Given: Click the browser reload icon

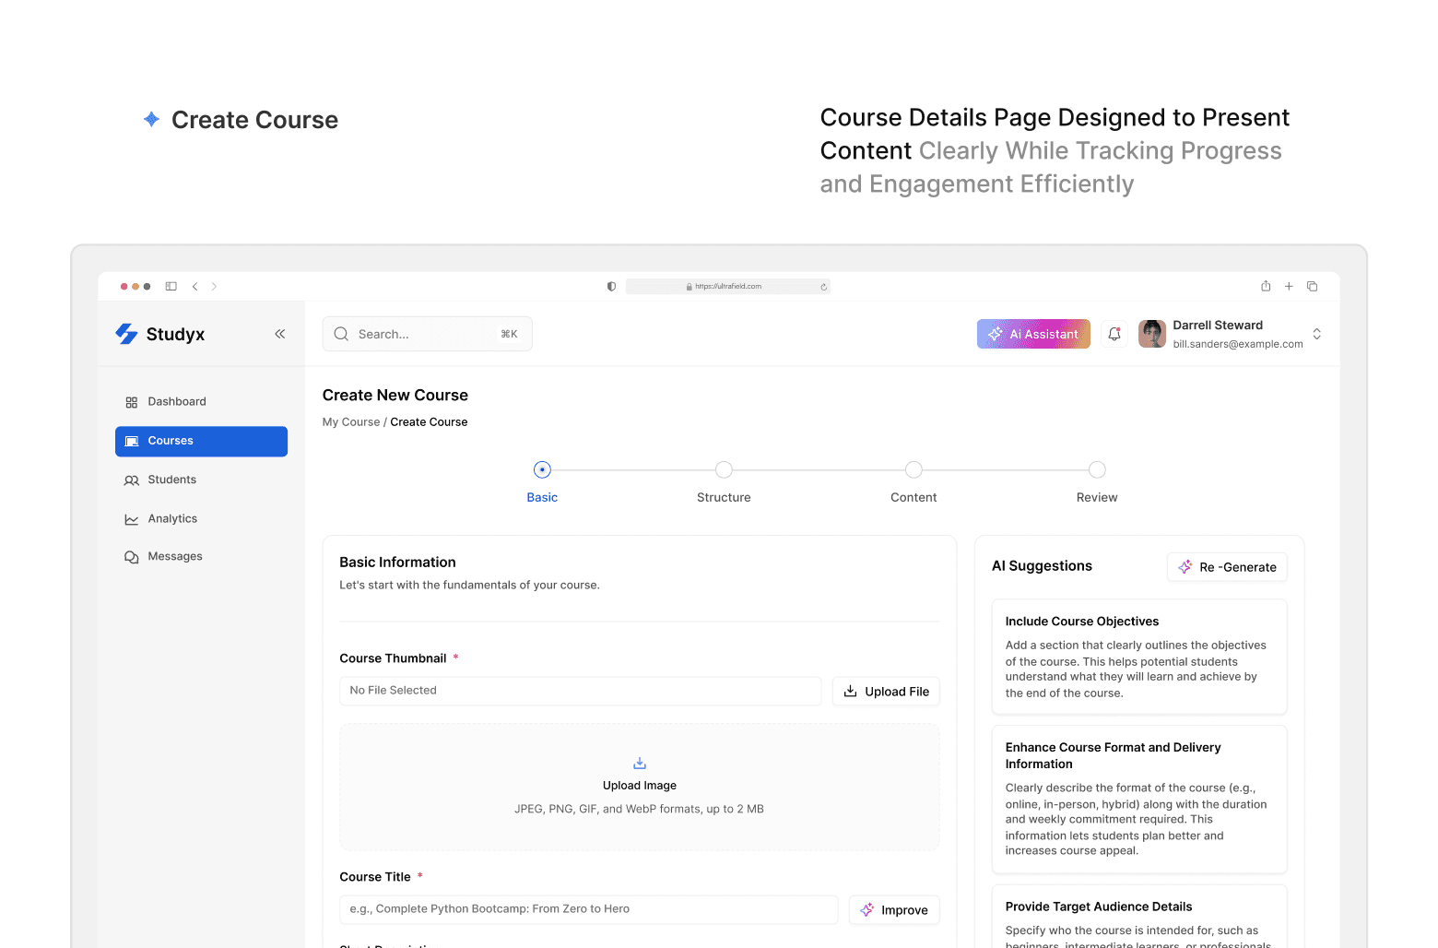Looking at the screenshot, I should click(x=823, y=287).
